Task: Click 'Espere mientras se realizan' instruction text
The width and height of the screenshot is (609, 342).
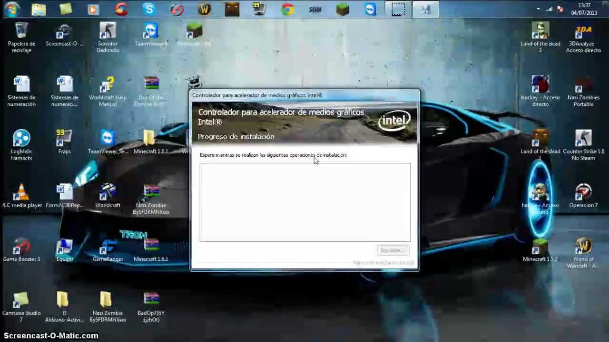Action: click(273, 155)
